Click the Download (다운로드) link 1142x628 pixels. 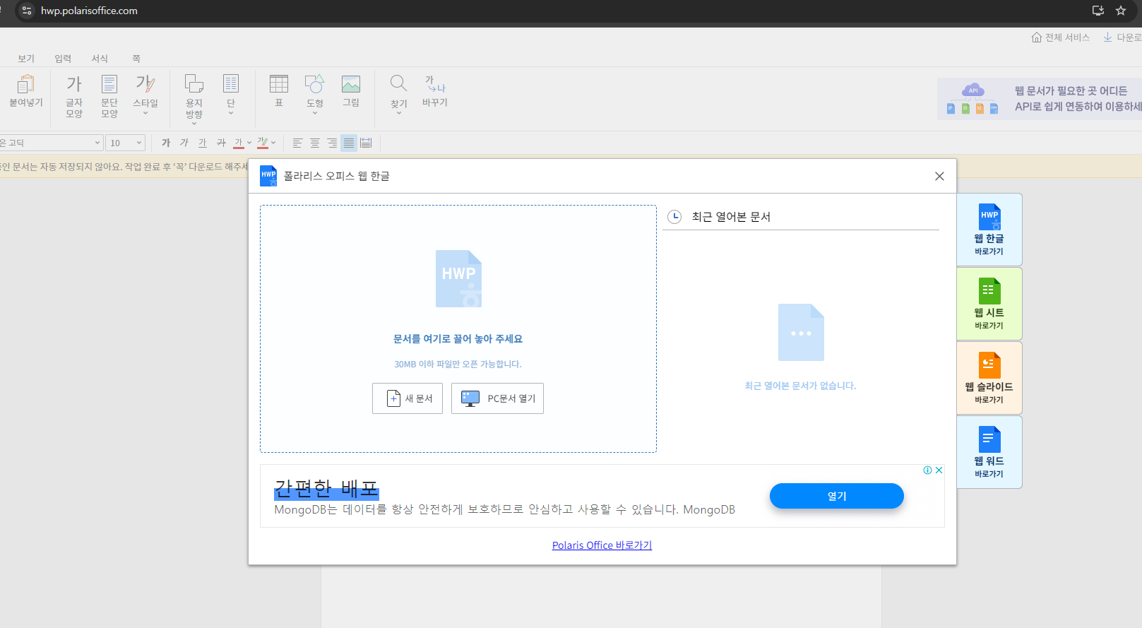(x=1123, y=37)
